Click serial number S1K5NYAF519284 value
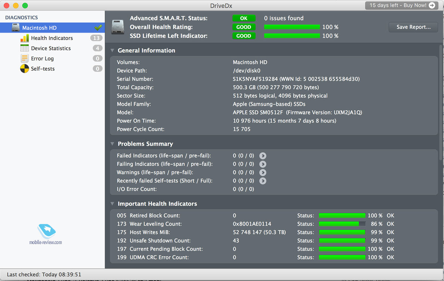The width and height of the screenshot is (444, 281). point(296,79)
